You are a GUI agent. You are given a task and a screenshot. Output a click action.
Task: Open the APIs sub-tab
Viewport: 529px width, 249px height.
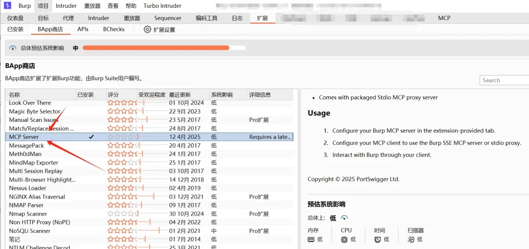click(83, 29)
